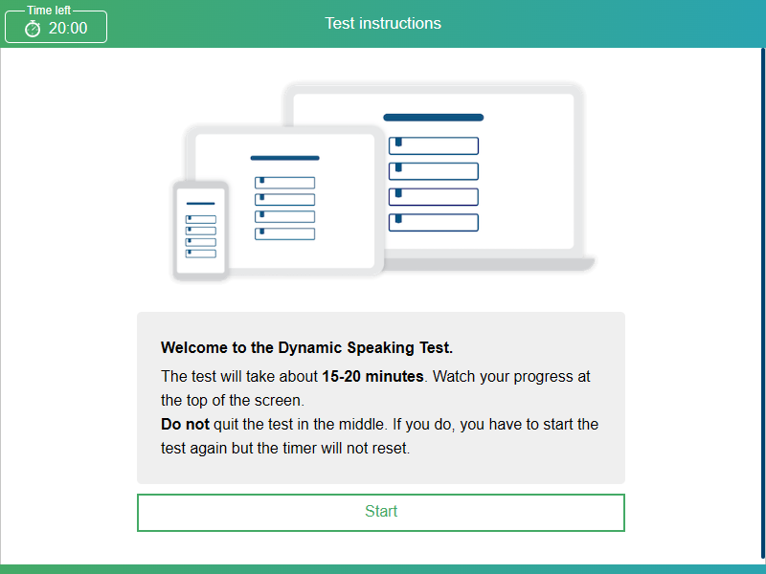The height and width of the screenshot is (574, 766).
Task: Click the "Time left" label
Action: pyautogui.click(x=49, y=11)
